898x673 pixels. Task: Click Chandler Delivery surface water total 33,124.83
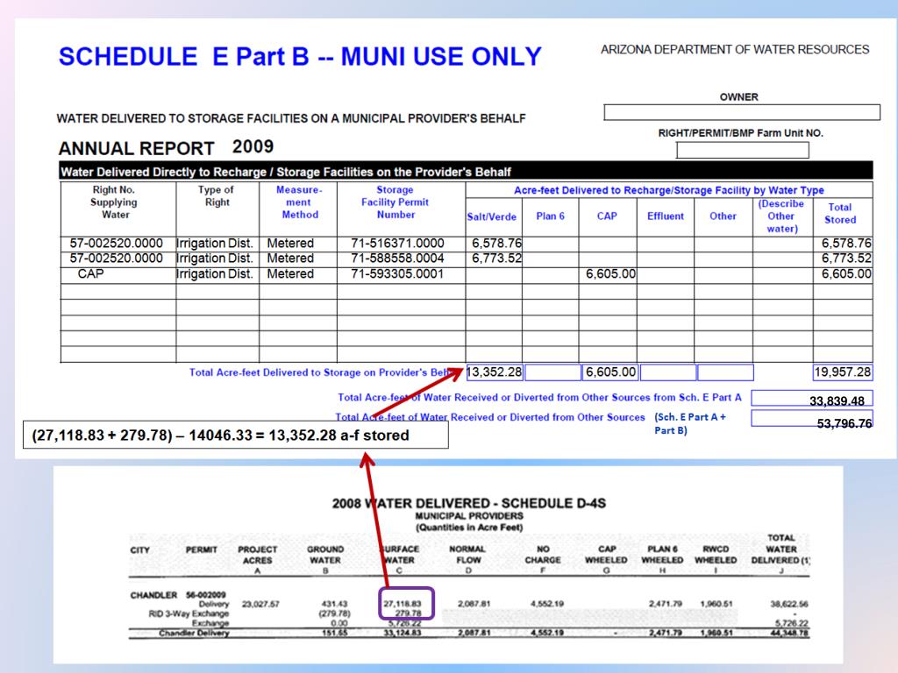403,633
